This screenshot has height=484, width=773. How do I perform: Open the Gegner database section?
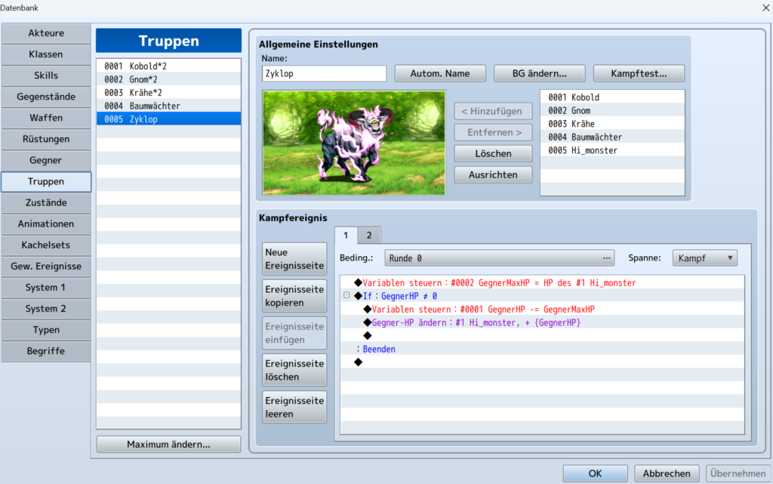[45, 160]
